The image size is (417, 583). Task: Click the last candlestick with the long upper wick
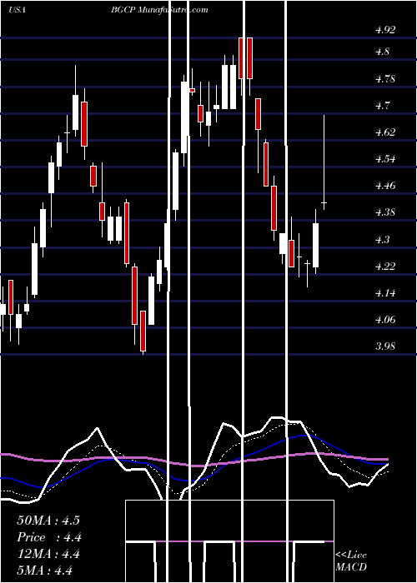click(x=324, y=162)
